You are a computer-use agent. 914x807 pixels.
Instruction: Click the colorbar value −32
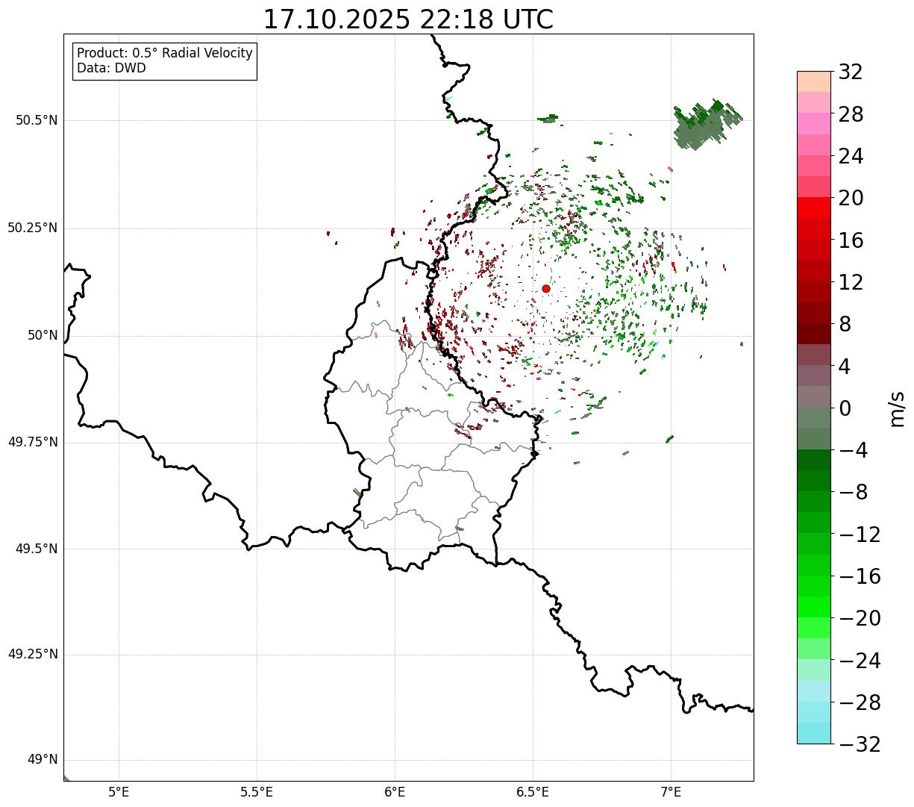click(x=860, y=744)
